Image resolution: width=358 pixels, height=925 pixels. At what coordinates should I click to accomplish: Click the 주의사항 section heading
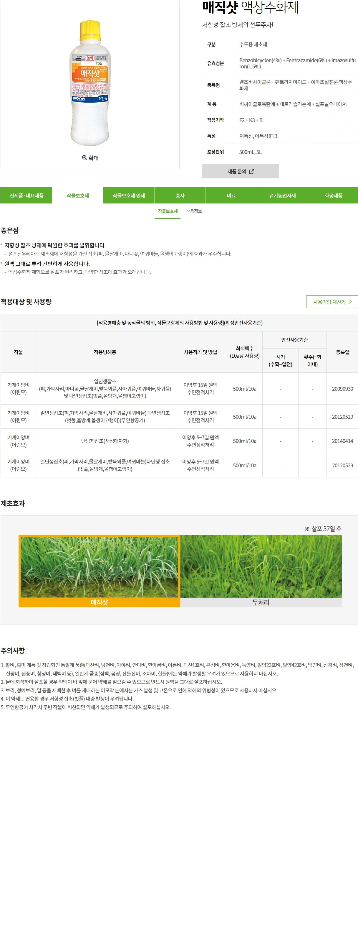(x=13, y=650)
